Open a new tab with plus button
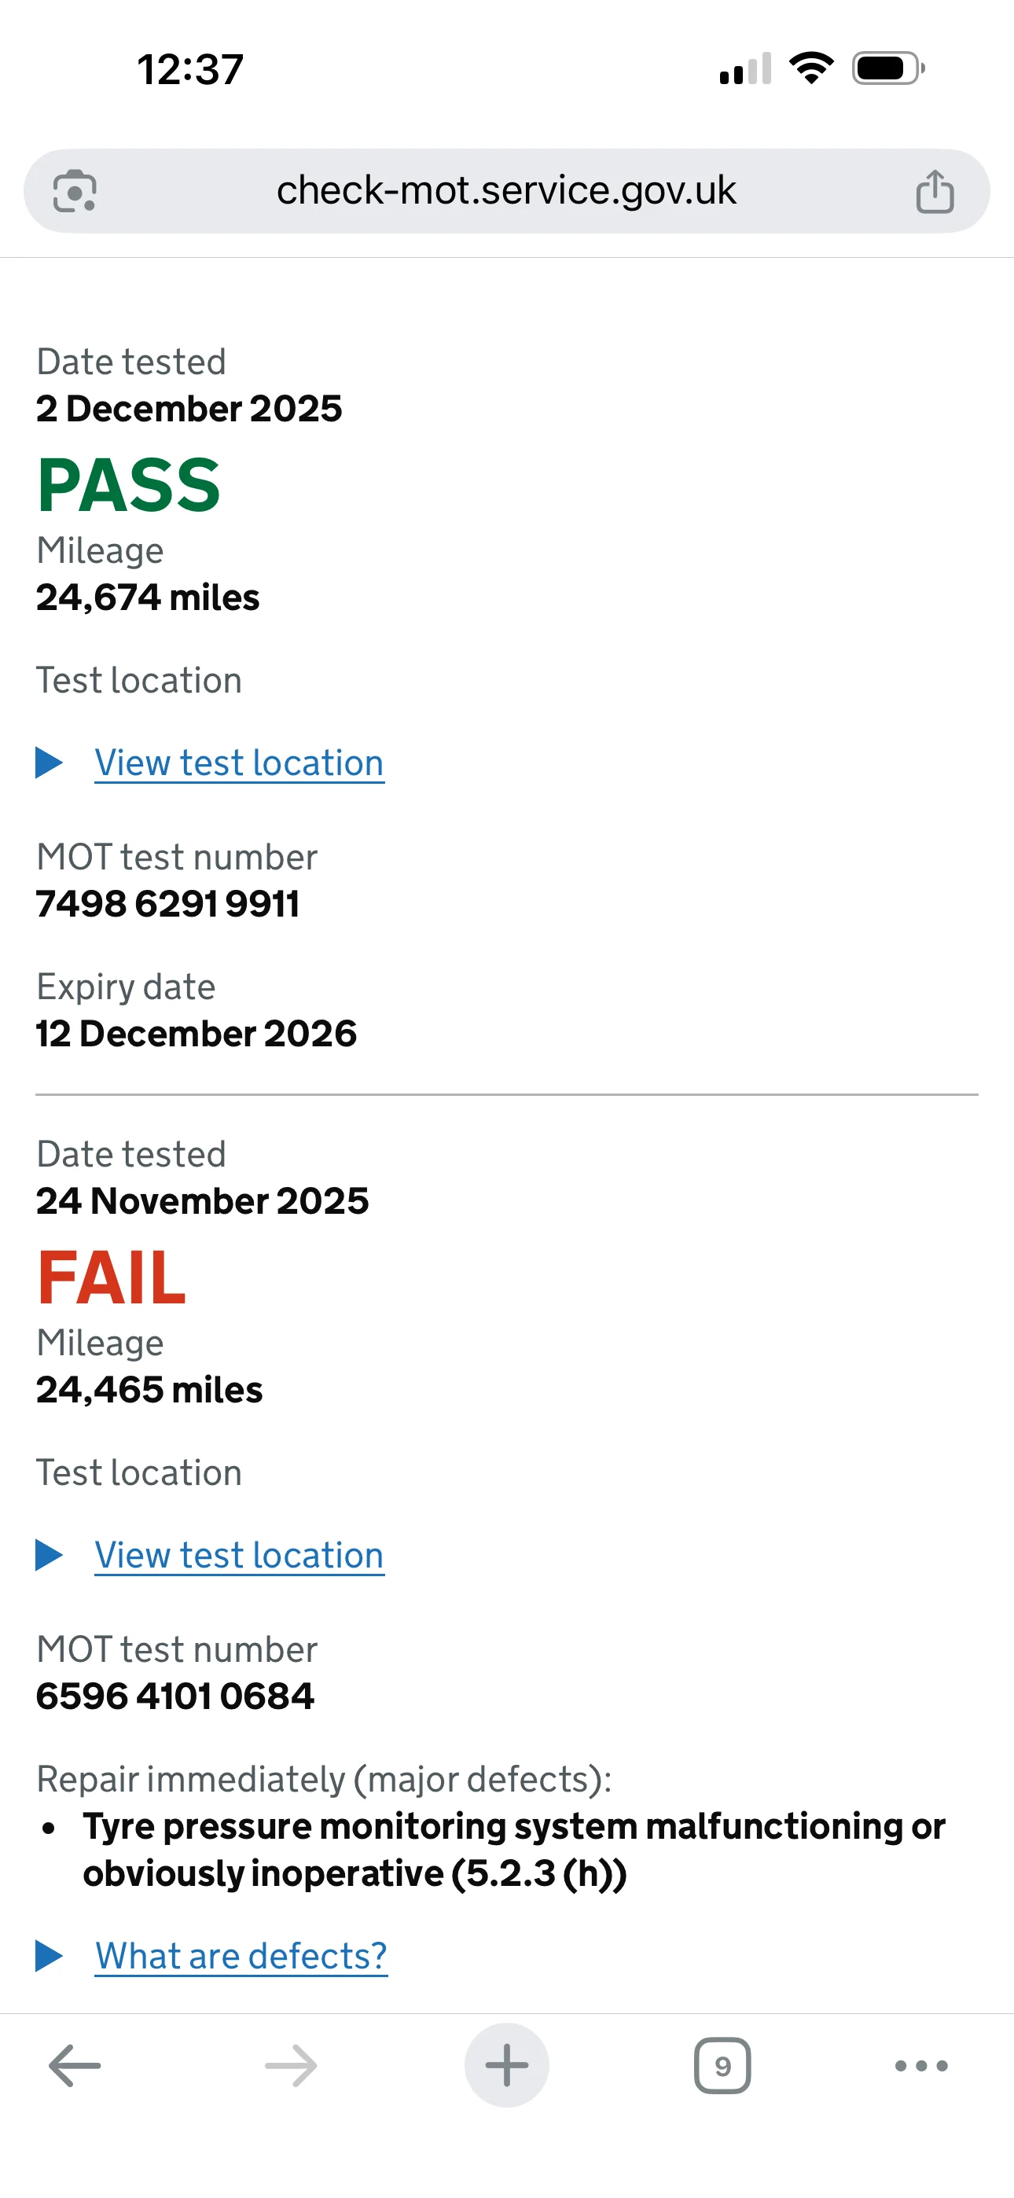The image size is (1014, 2198). [x=506, y=2066]
